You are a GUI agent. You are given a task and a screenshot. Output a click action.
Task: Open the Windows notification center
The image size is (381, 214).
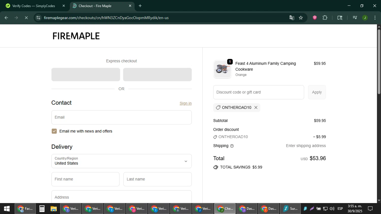click(x=370, y=209)
